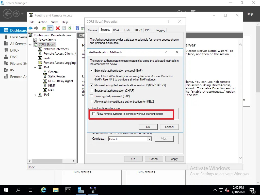Screen dimensions: 260x195
Task: Open the Windows Start menu
Action: pyautogui.click(x=6, y=190)
